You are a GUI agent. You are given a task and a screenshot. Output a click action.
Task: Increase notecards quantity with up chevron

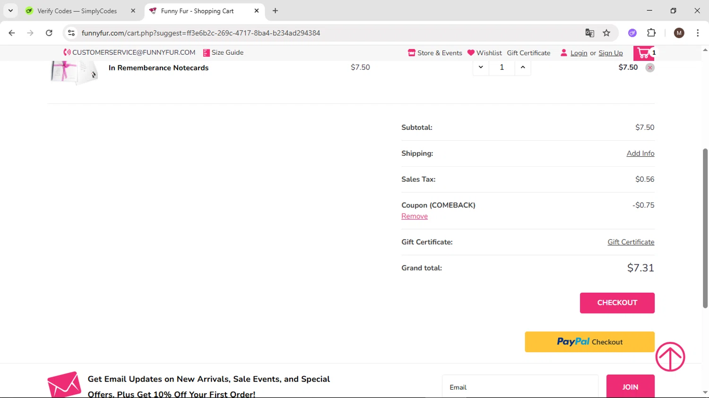pyautogui.click(x=523, y=67)
